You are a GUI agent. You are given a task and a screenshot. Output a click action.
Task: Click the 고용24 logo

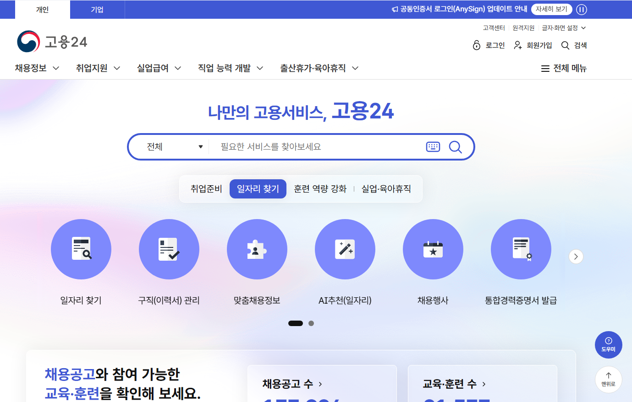52,42
